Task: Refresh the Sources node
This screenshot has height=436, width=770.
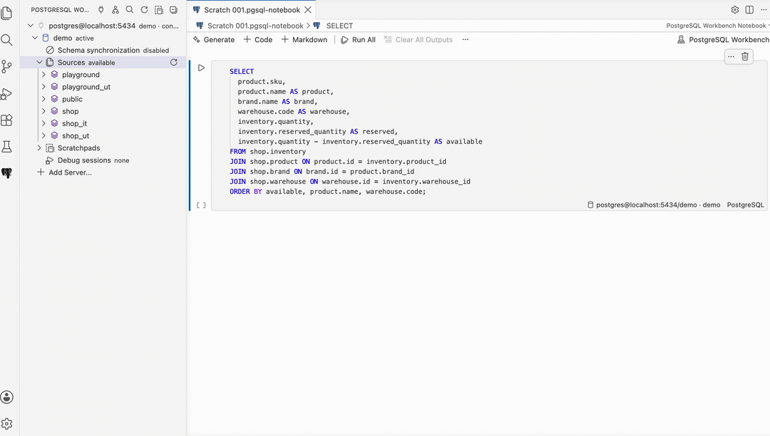Action: click(x=173, y=62)
